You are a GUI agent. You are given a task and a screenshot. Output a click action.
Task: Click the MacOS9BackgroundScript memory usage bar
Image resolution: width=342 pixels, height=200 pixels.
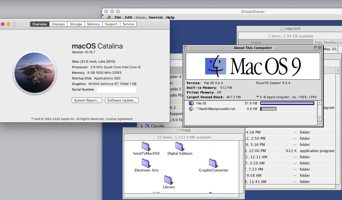tap(268, 109)
